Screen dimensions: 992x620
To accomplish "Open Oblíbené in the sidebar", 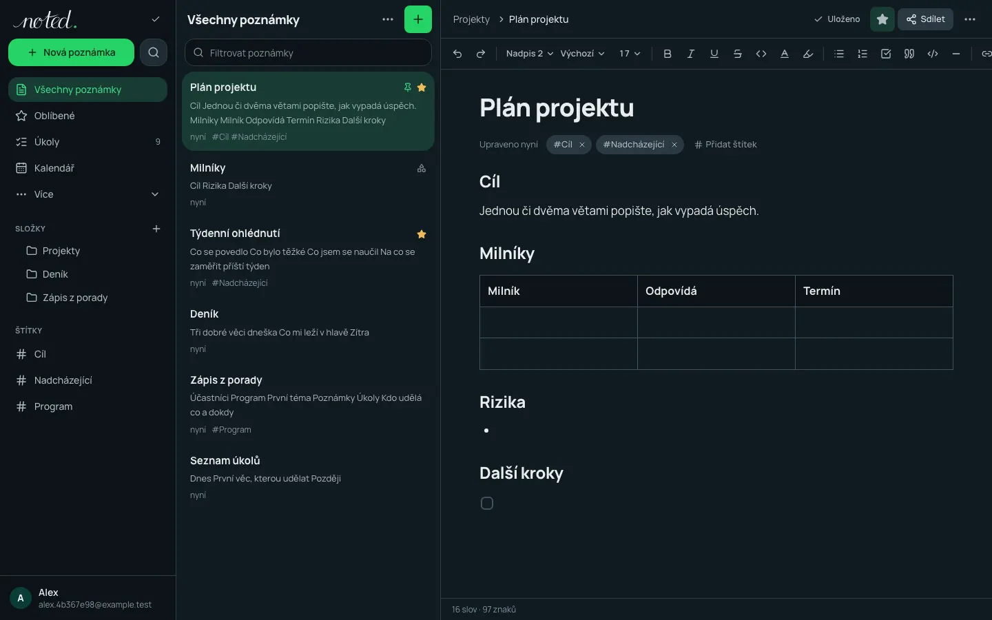I will 87,116.
